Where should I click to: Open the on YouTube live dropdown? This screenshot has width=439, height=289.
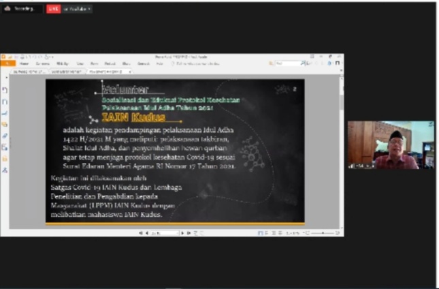(77, 9)
